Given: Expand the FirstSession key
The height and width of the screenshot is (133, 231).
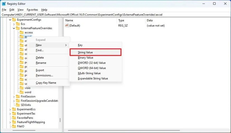Looking at the screenshot, I should click(x=14, y=97).
